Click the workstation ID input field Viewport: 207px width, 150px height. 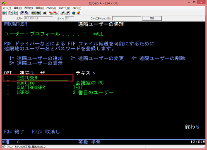[127, 18]
